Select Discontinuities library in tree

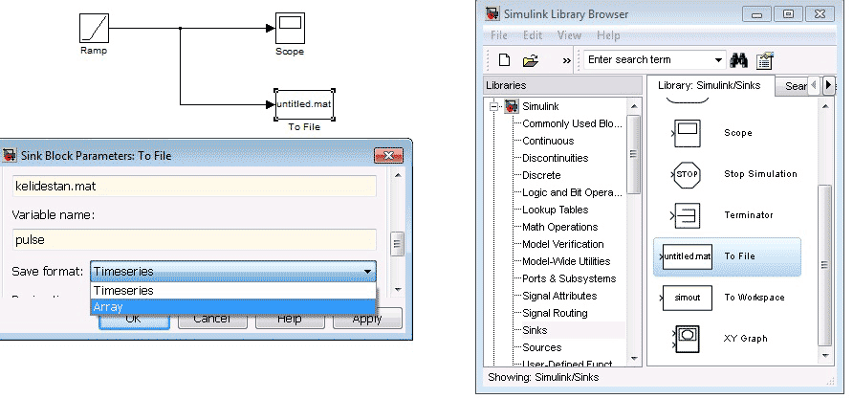(555, 159)
